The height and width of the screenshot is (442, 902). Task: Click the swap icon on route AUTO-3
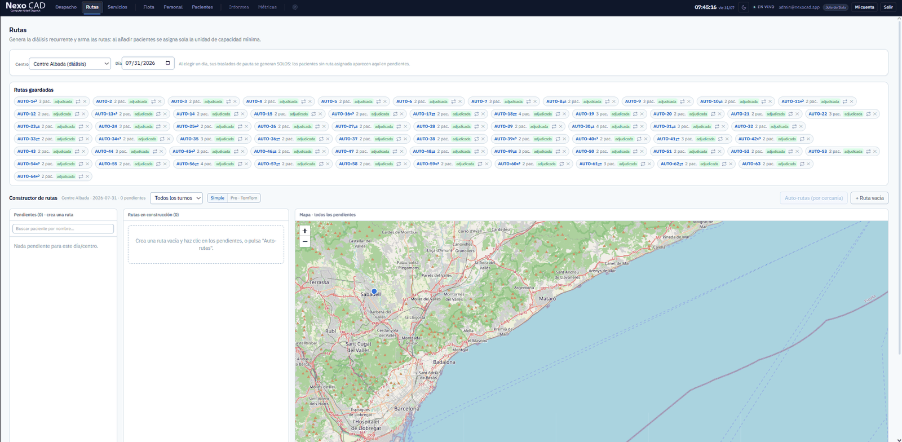tap(228, 101)
